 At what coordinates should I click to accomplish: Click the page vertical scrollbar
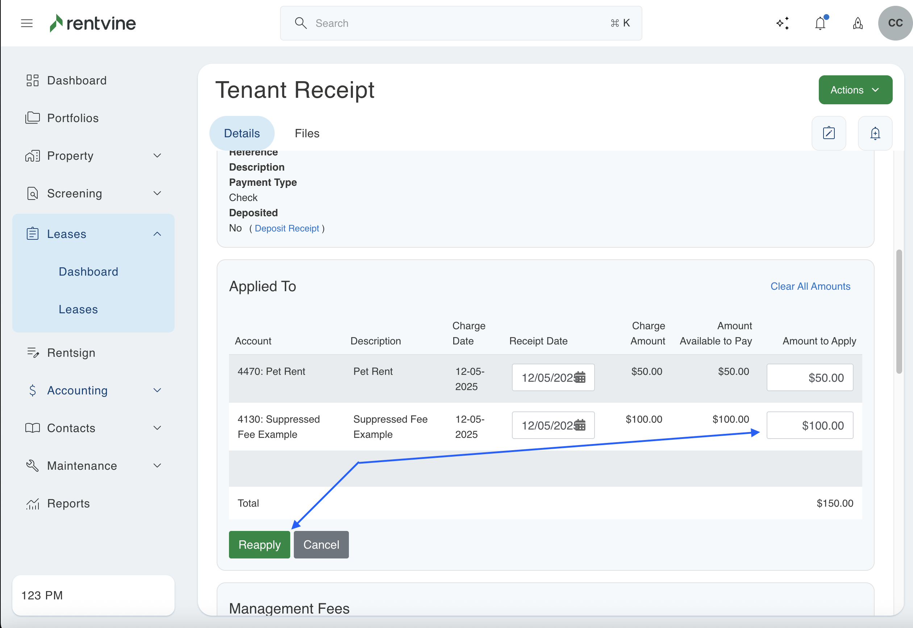tap(899, 311)
